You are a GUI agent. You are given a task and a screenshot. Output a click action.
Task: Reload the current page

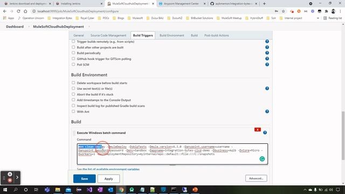click(18, 11)
